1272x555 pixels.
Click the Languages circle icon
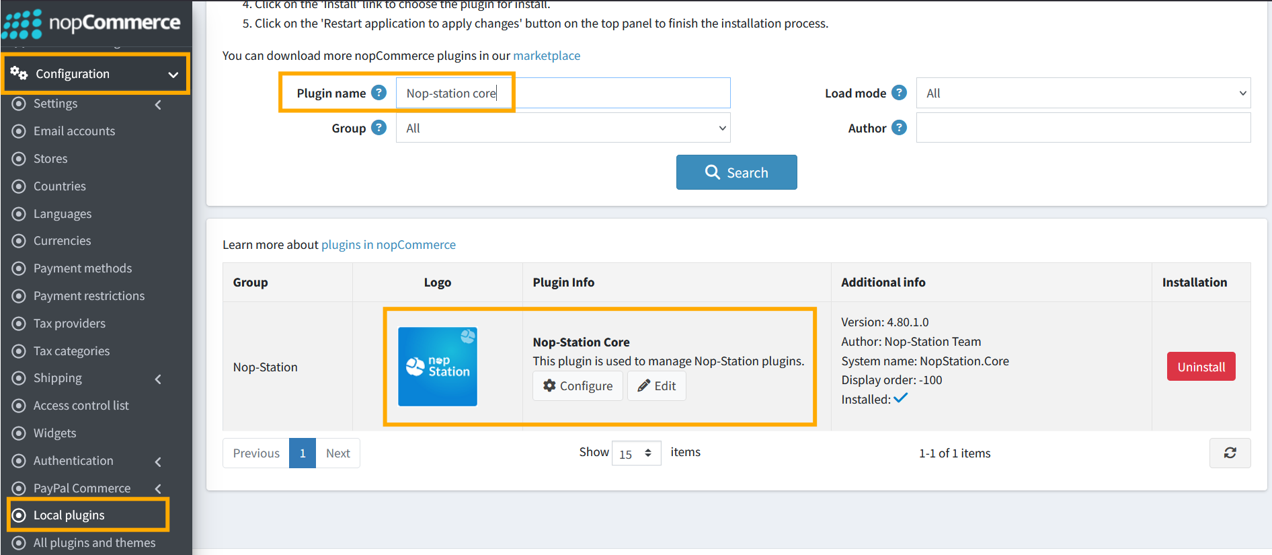tap(19, 214)
